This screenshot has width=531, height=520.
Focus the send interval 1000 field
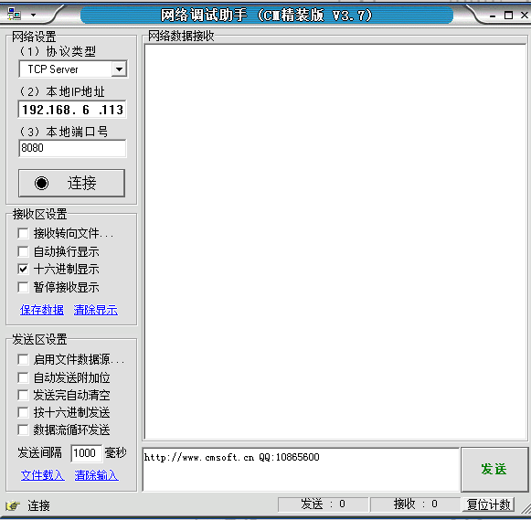[86, 453]
